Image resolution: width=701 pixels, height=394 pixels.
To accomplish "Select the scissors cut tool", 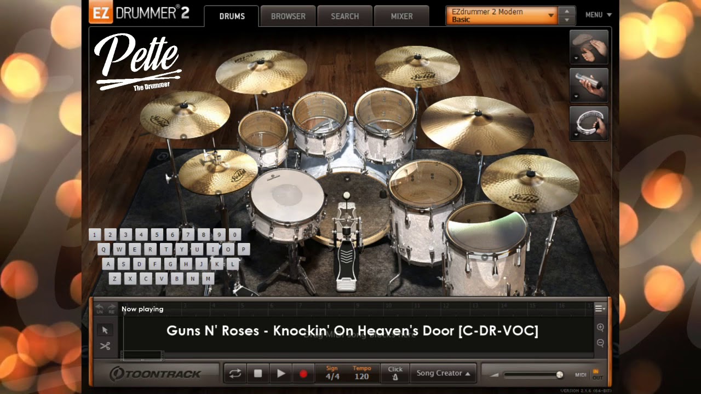I will (x=105, y=346).
